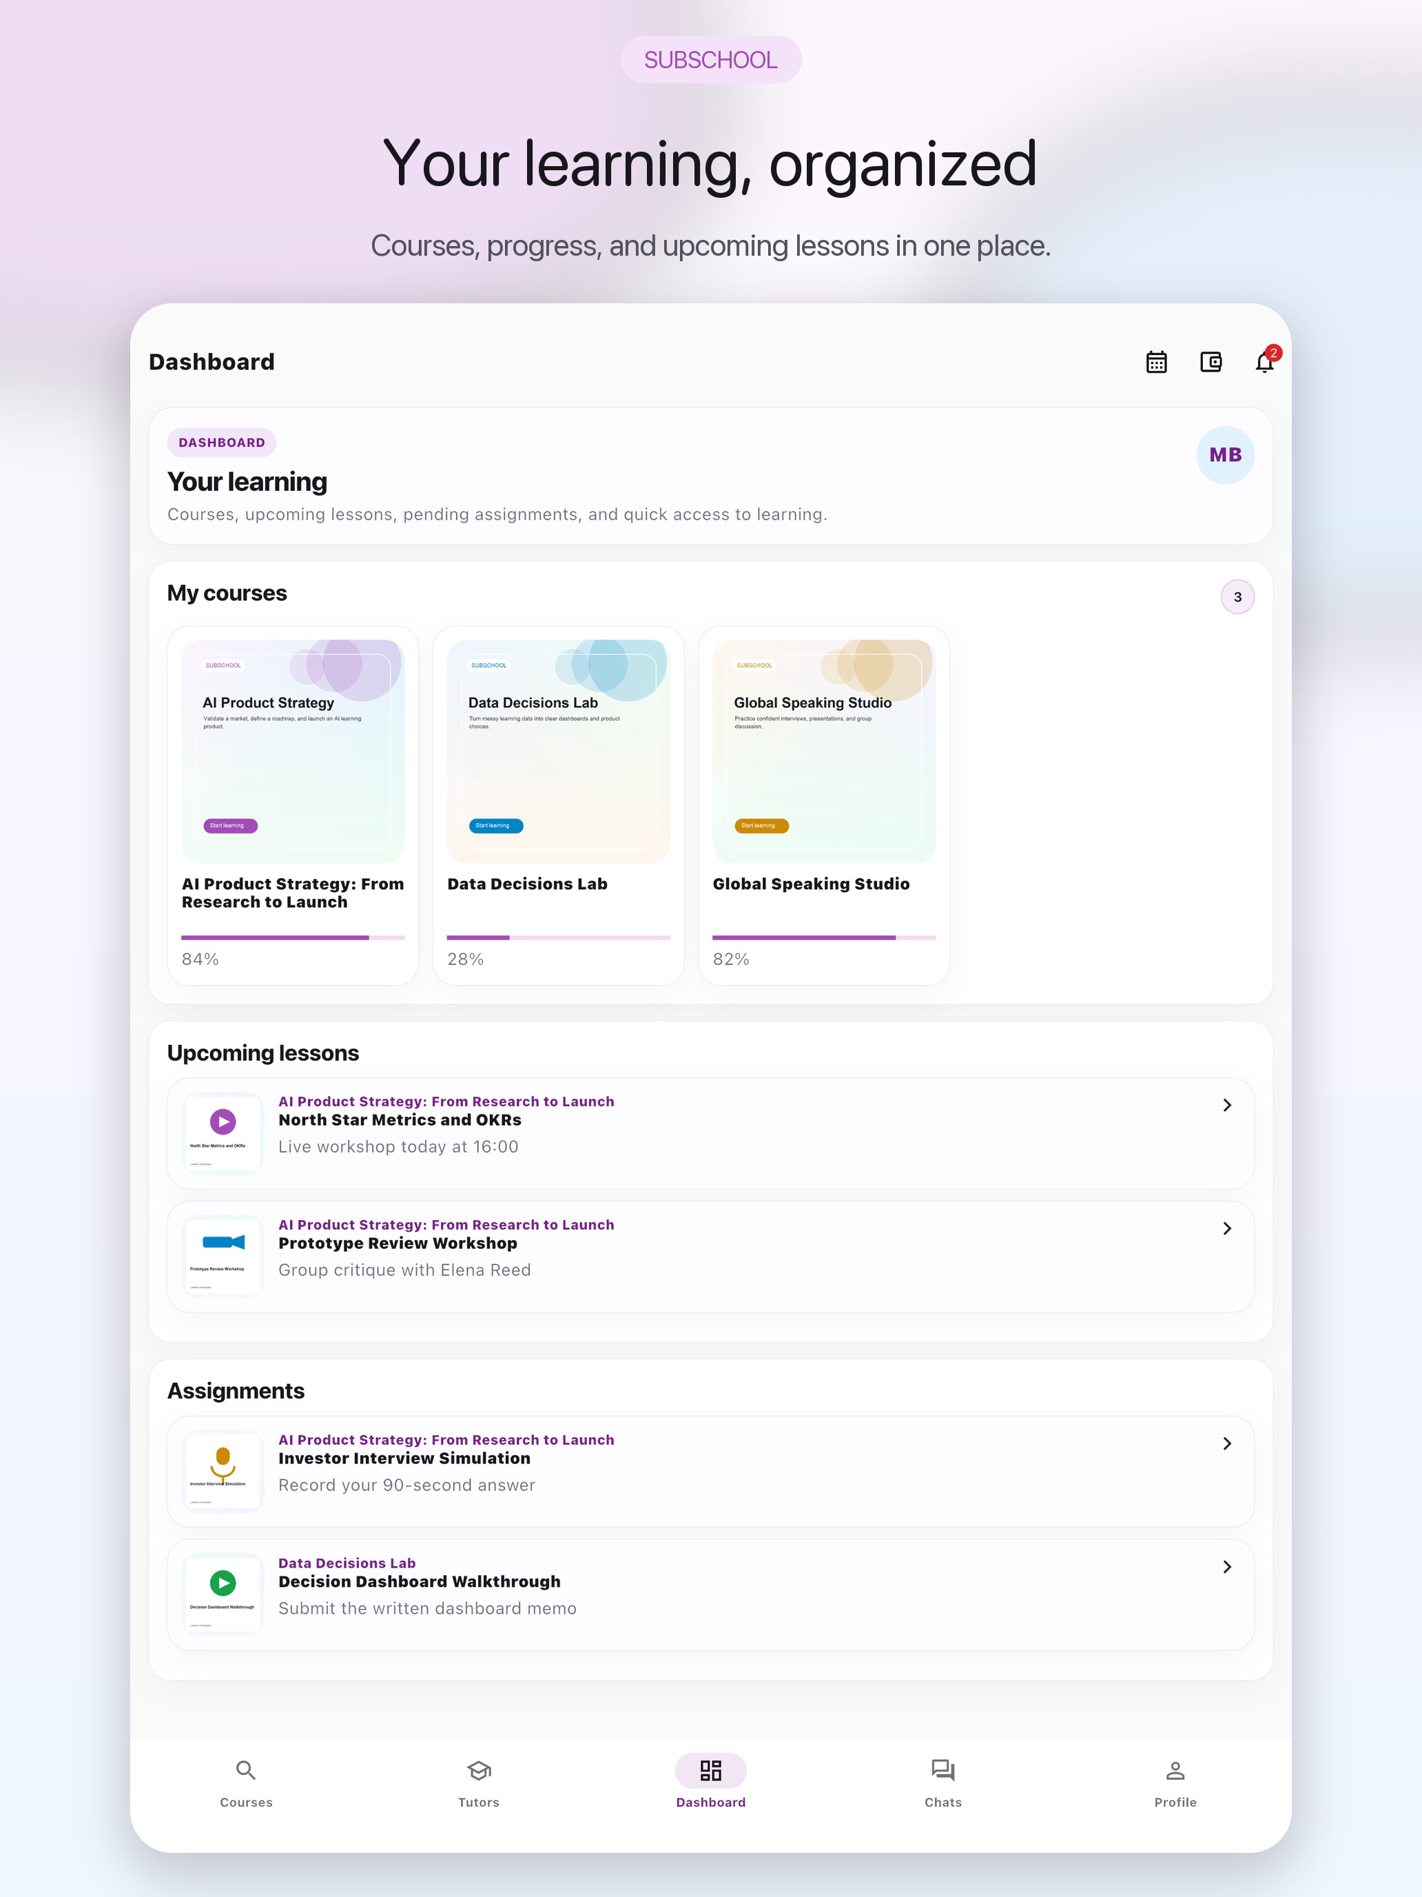Click Start learning on Global Speaking Studio cover
The image size is (1422, 1897).
click(762, 826)
